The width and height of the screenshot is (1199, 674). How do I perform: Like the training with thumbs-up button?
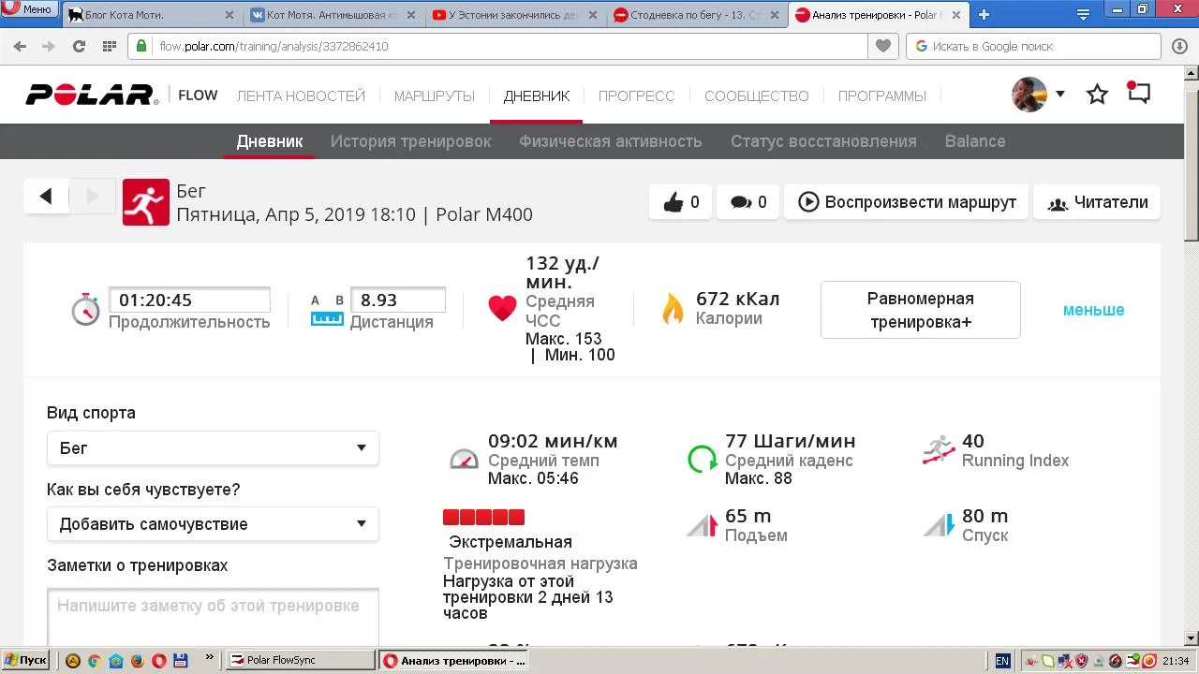coord(681,202)
